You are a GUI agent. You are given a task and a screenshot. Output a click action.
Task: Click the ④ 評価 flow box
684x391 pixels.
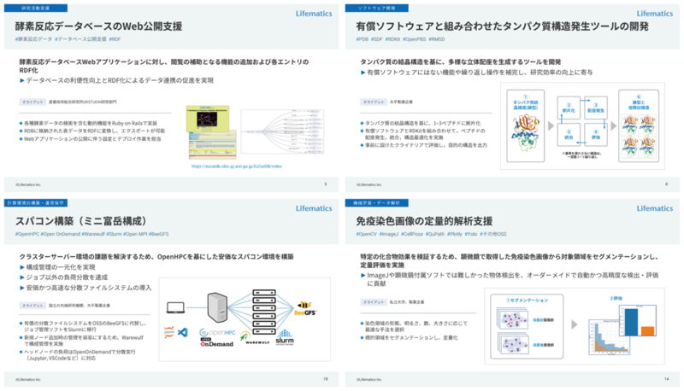pyautogui.click(x=595, y=135)
